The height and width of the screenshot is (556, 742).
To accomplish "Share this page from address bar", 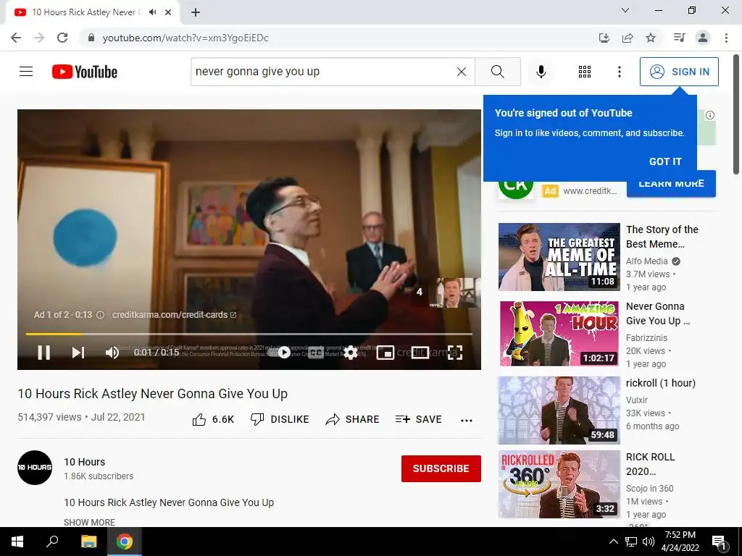I will pyautogui.click(x=628, y=38).
